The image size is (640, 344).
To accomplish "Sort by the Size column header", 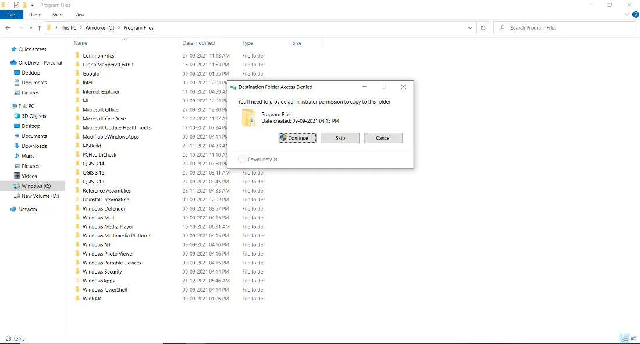I will pos(297,43).
